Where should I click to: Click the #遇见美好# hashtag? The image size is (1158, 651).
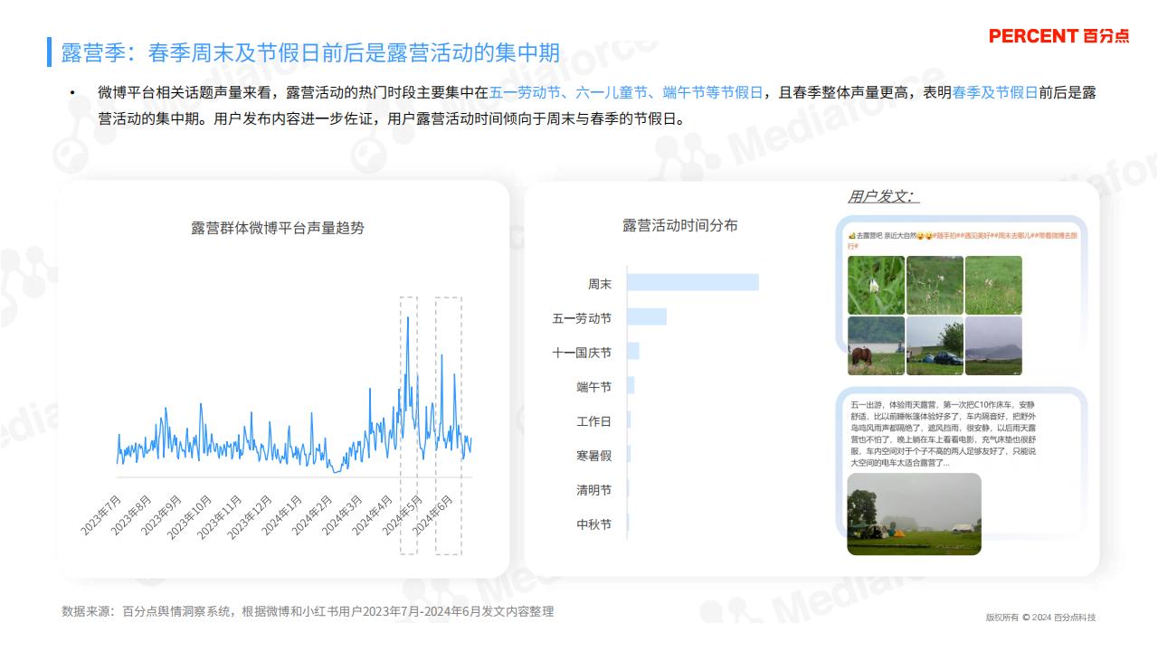click(x=975, y=235)
